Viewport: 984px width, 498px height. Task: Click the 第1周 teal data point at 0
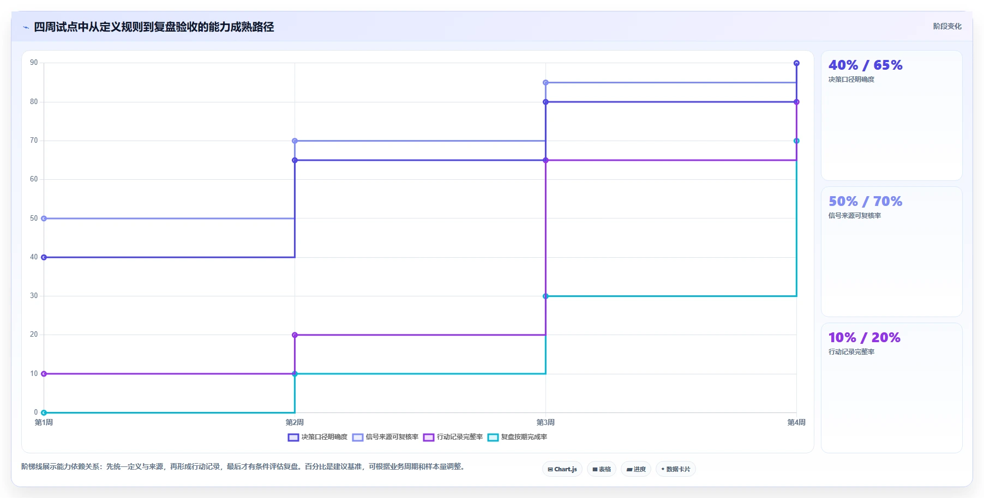coord(44,412)
